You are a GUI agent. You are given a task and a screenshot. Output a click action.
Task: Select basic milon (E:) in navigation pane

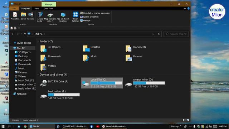coord(25,89)
